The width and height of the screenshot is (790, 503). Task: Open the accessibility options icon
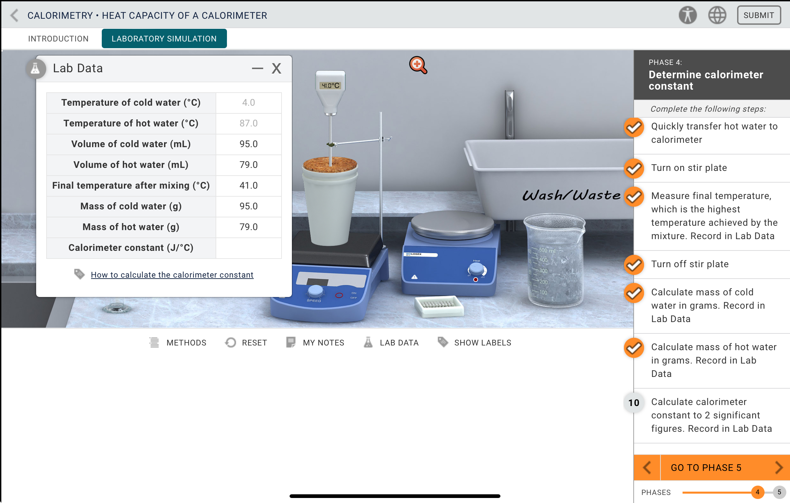688,14
